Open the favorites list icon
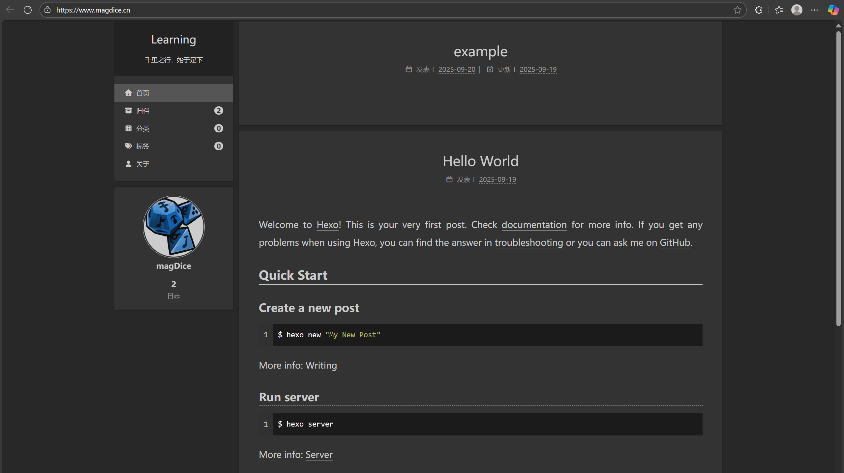This screenshot has width=844, height=473. (x=779, y=10)
